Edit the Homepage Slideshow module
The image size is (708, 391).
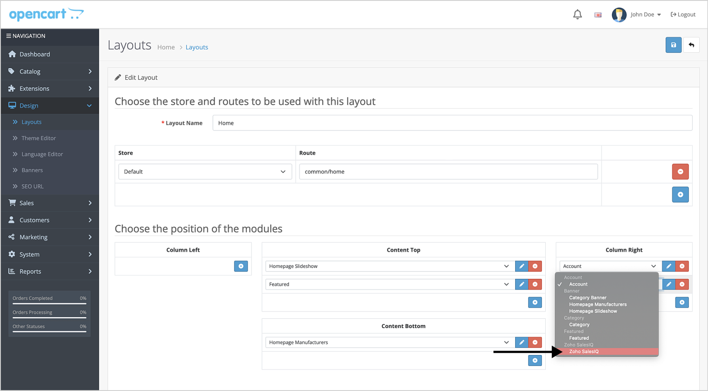click(521, 266)
